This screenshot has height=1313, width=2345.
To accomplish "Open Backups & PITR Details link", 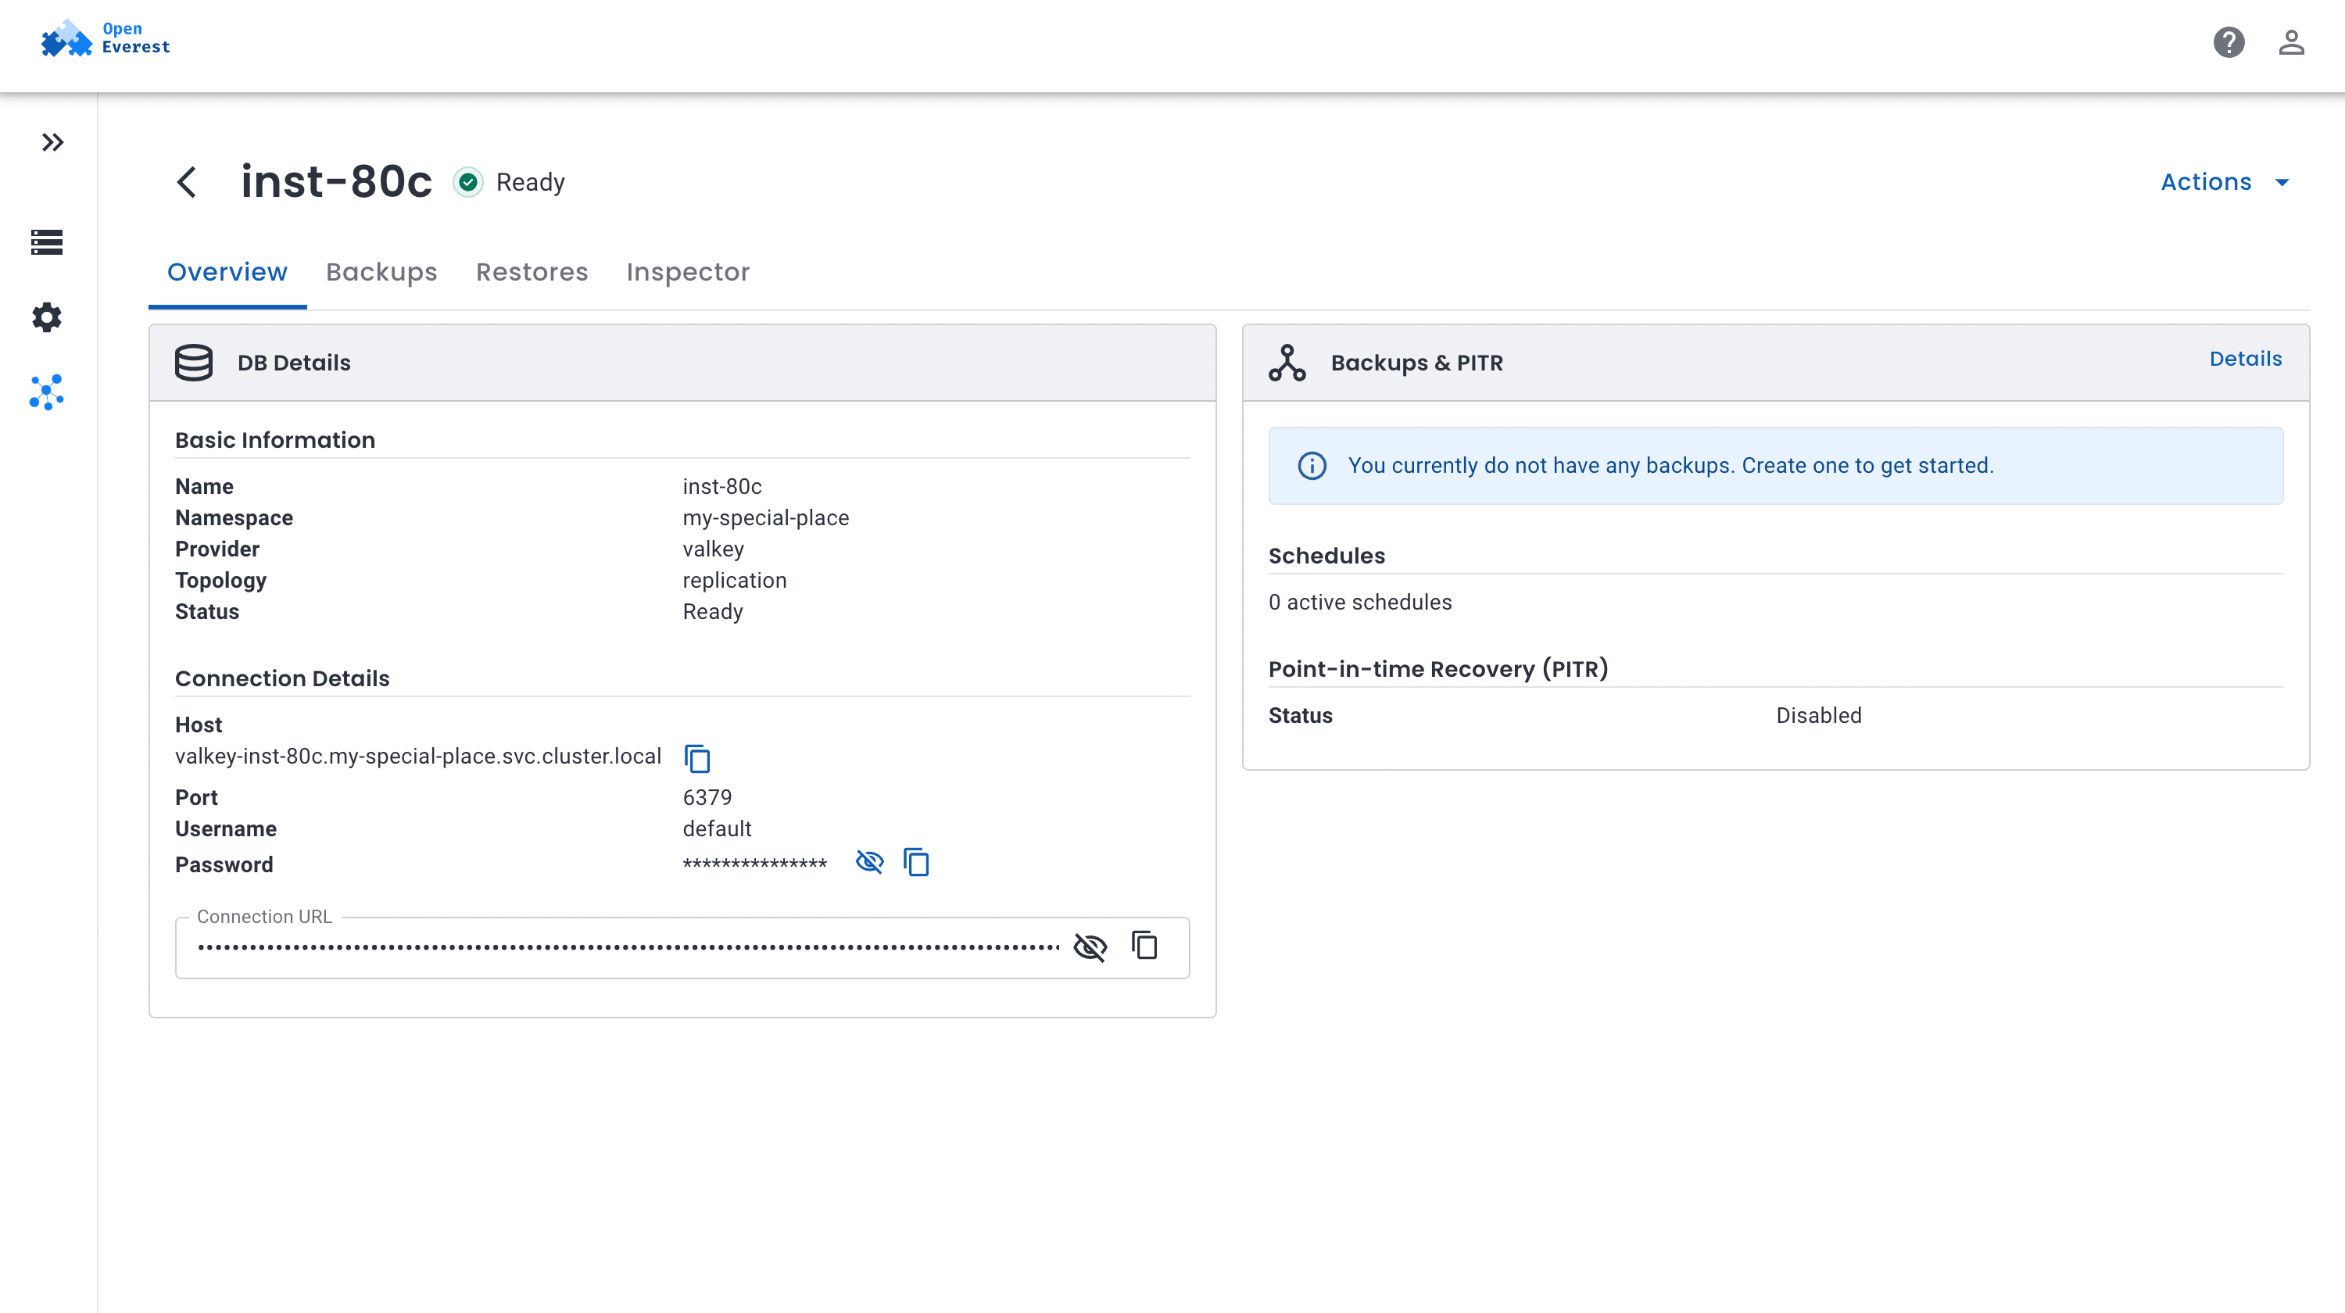I will tap(2245, 359).
